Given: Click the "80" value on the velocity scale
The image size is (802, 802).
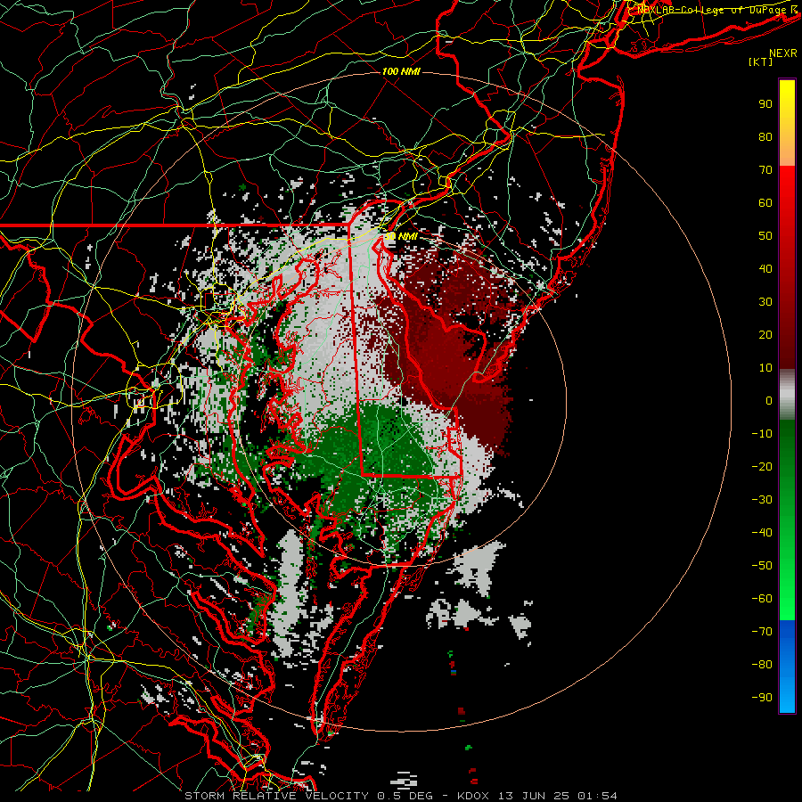Looking at the screenshot, I should point(765,137).
